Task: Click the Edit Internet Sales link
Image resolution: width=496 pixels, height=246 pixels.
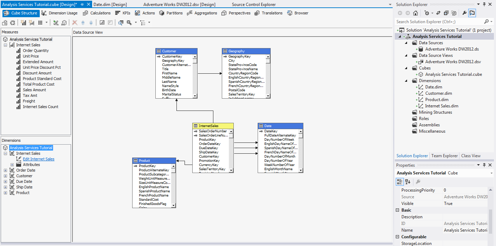Action: [39, 159]
